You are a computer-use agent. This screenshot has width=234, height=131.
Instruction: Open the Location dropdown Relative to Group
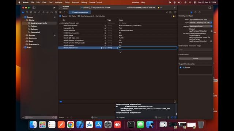(201, 26)
